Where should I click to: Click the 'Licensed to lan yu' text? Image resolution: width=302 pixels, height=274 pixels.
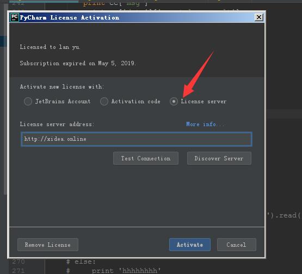50,47
